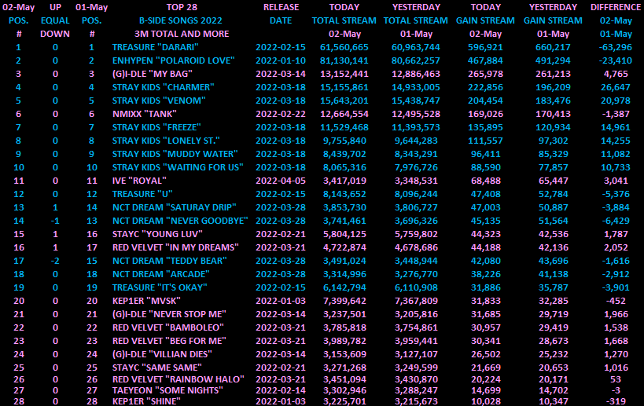The height and width of the screenshot is (406, 644).
Task: Click NCT DREAM "NEVER GOODBYE" title
Action: pos(180,221)
